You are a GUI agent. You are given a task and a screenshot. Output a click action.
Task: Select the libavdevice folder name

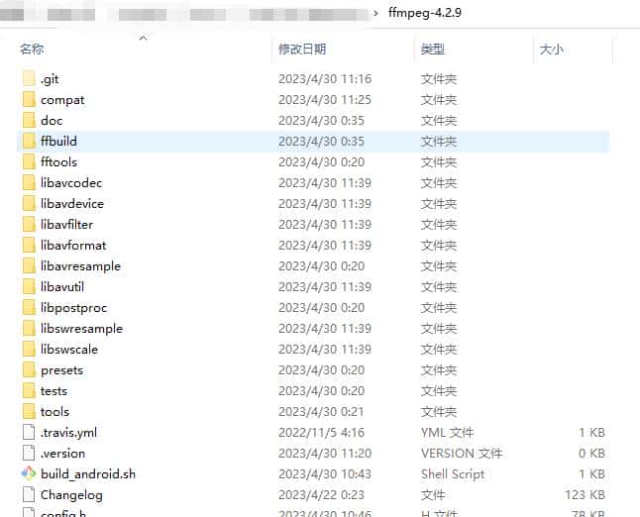[72, 204]
